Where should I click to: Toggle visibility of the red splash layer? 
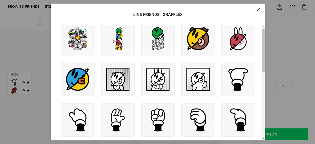click(24, 90)
